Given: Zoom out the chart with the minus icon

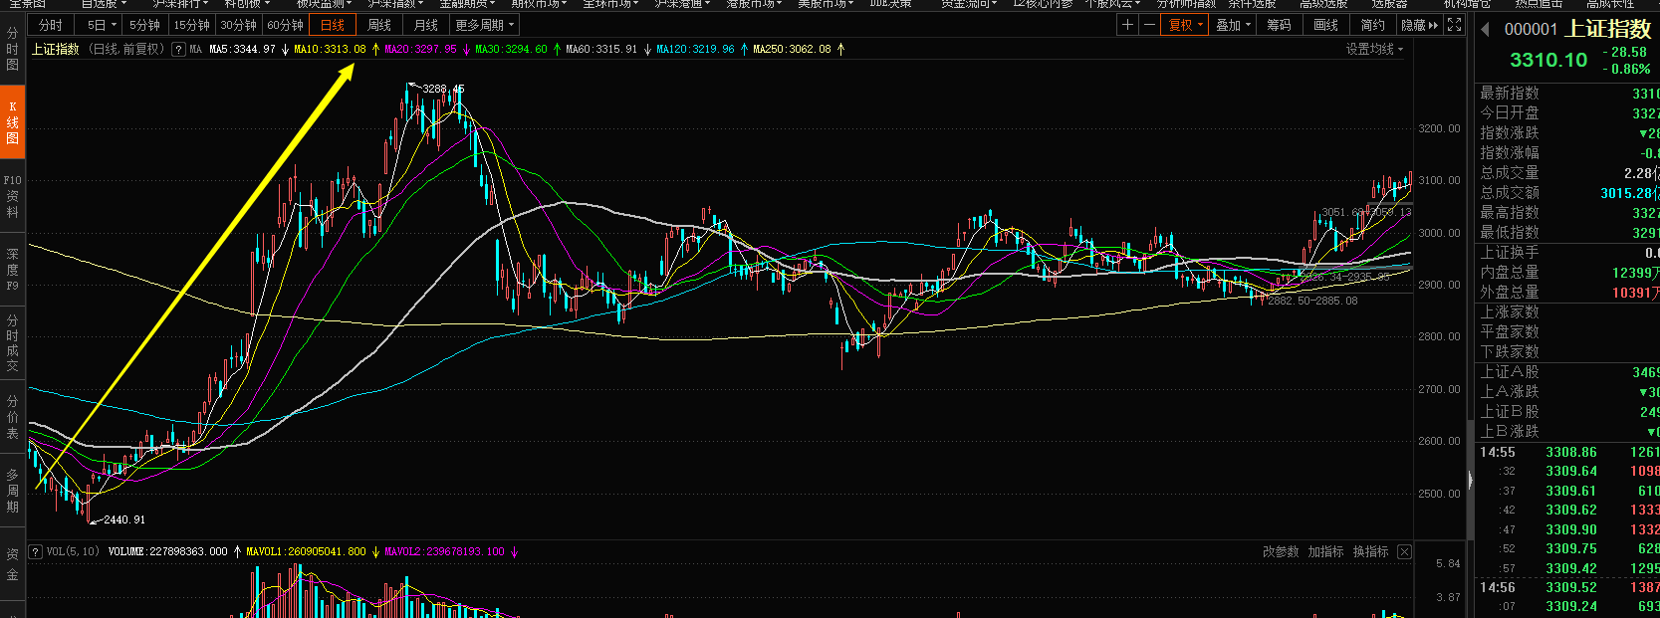Looking at the screenshot, I should tap(1149, 25).
